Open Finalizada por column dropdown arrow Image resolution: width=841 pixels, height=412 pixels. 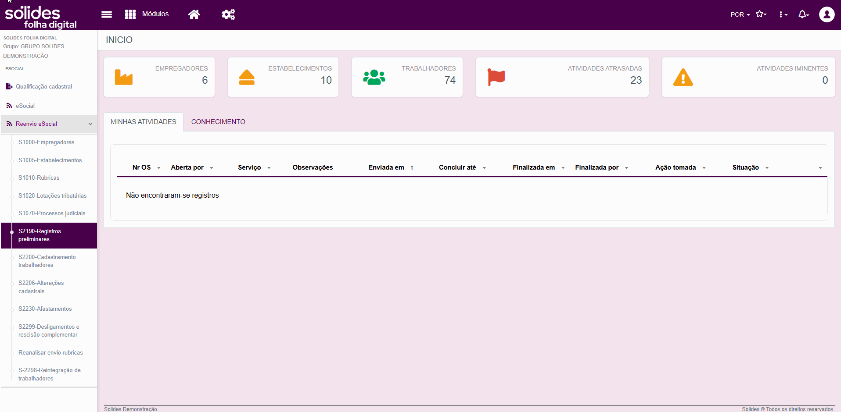(x=627, y=168)
